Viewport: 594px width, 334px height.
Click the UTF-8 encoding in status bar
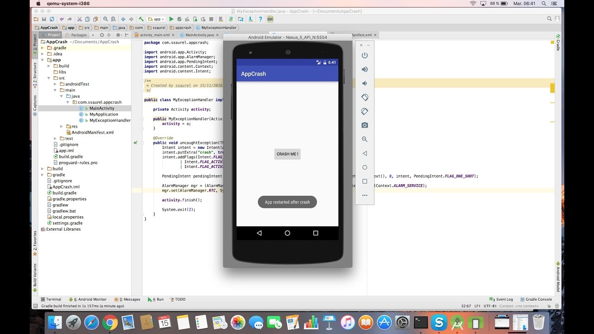coord(490,306)
